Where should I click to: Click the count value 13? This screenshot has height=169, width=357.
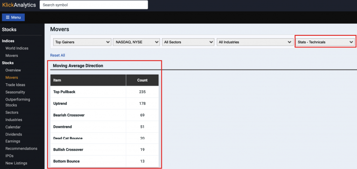(142, 161)
